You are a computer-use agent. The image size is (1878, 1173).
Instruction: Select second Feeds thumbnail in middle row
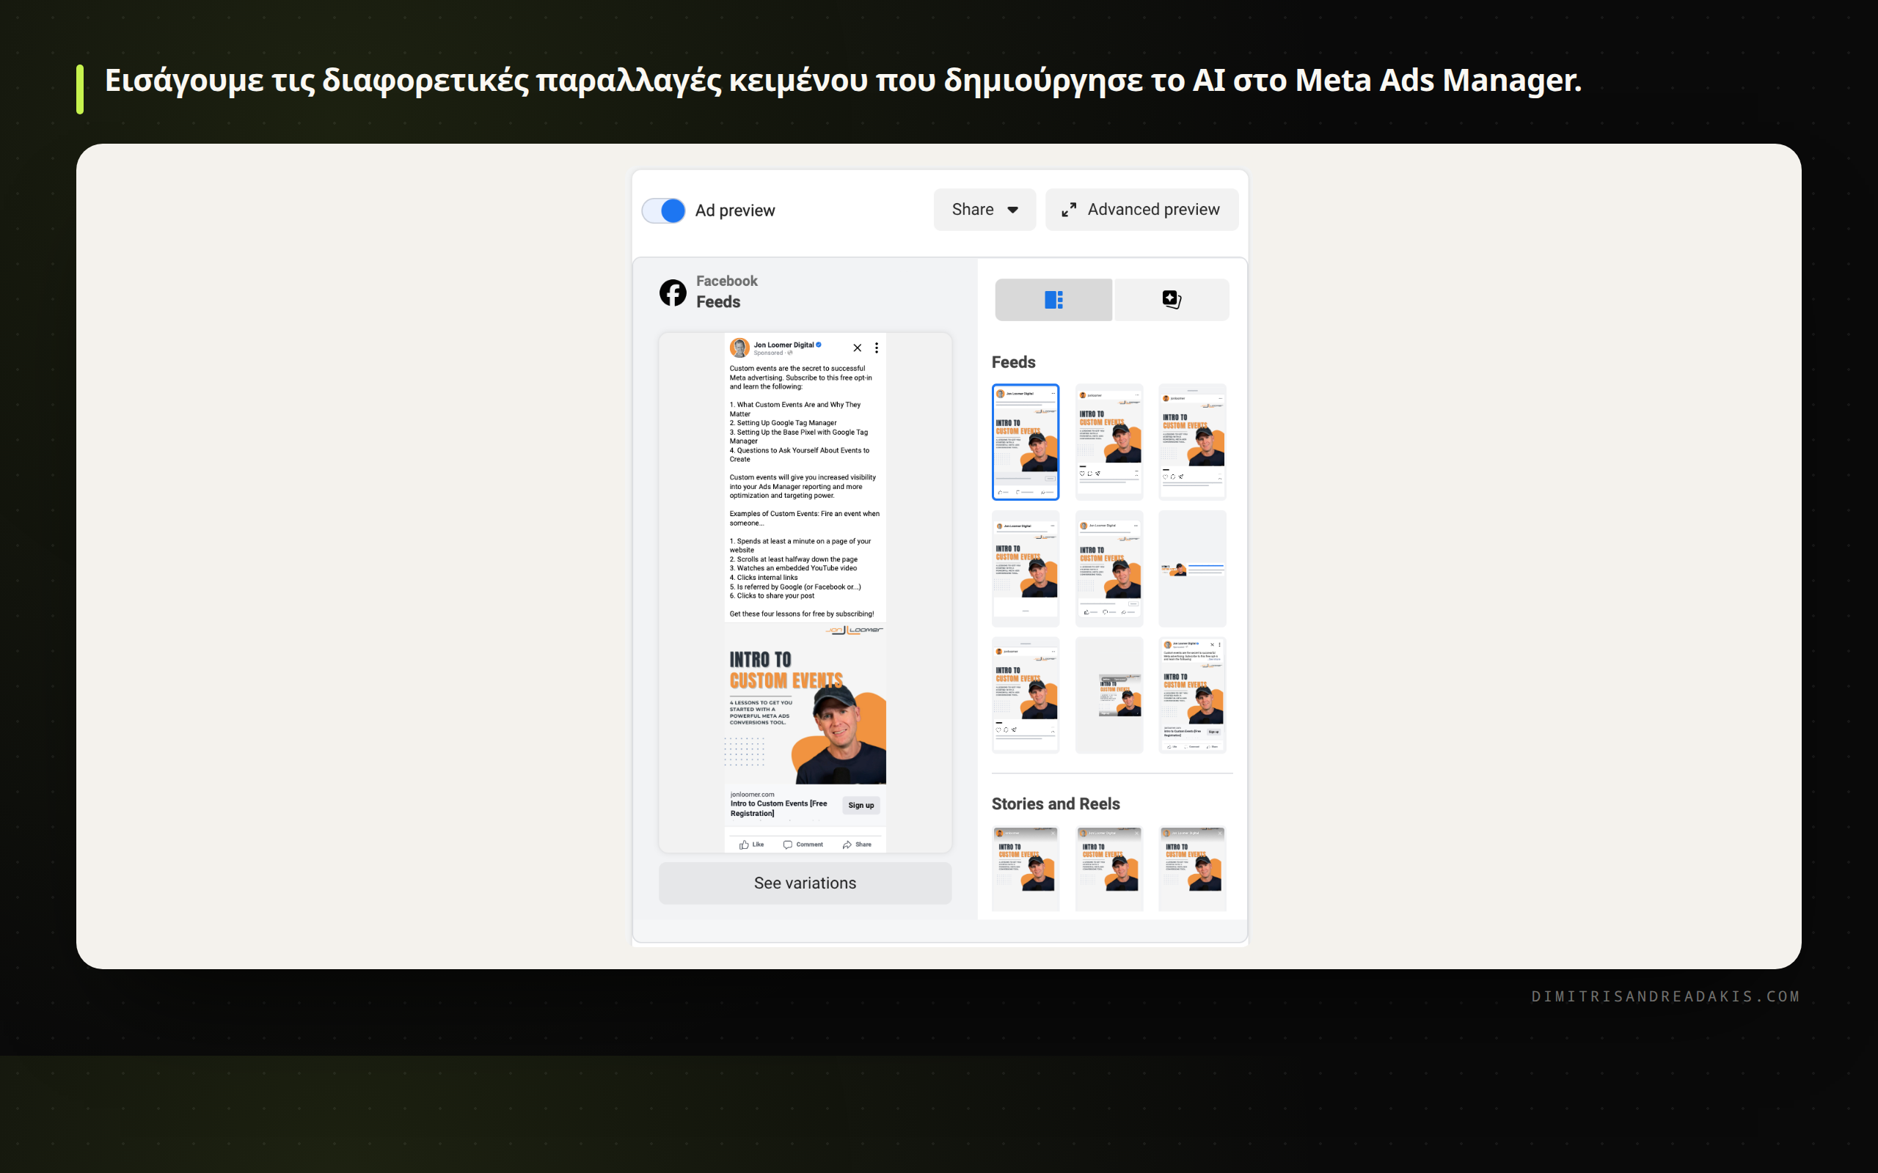click(1109, 568)
